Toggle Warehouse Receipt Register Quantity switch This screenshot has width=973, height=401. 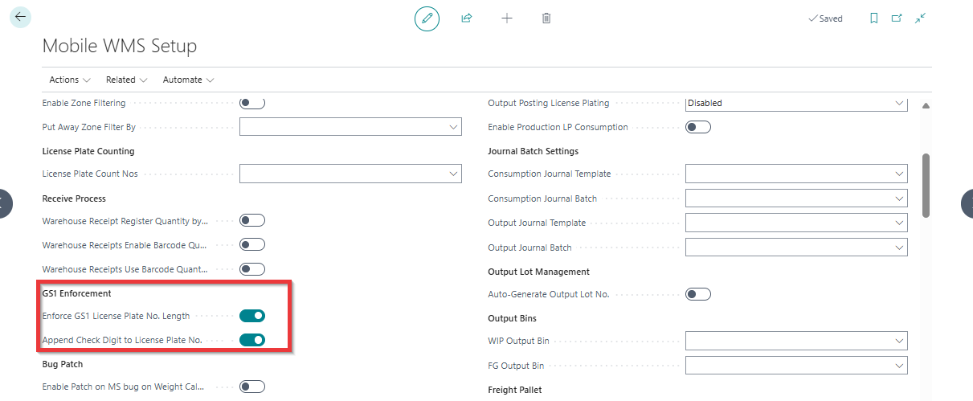pos(252,220)
